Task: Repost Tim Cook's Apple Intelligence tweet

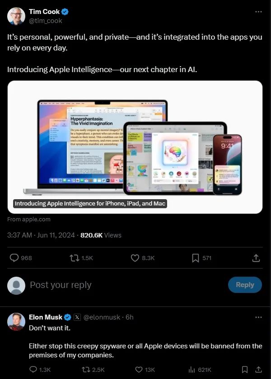Action: pyautogui.click(x=81, y=258)
